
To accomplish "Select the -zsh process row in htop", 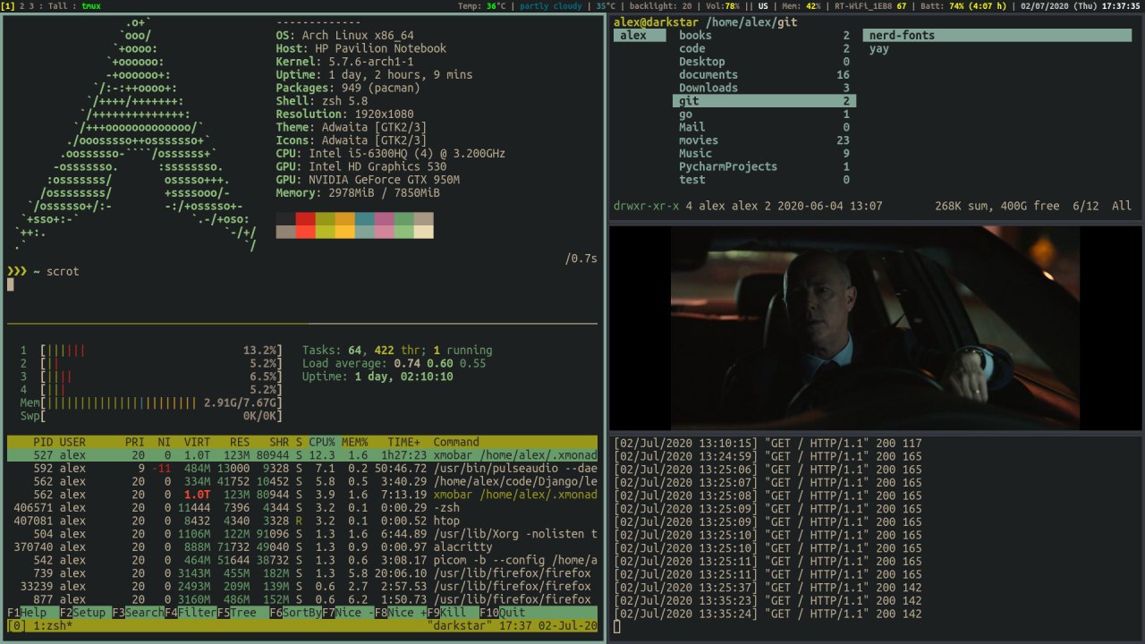I will click(x=302, y=507).
